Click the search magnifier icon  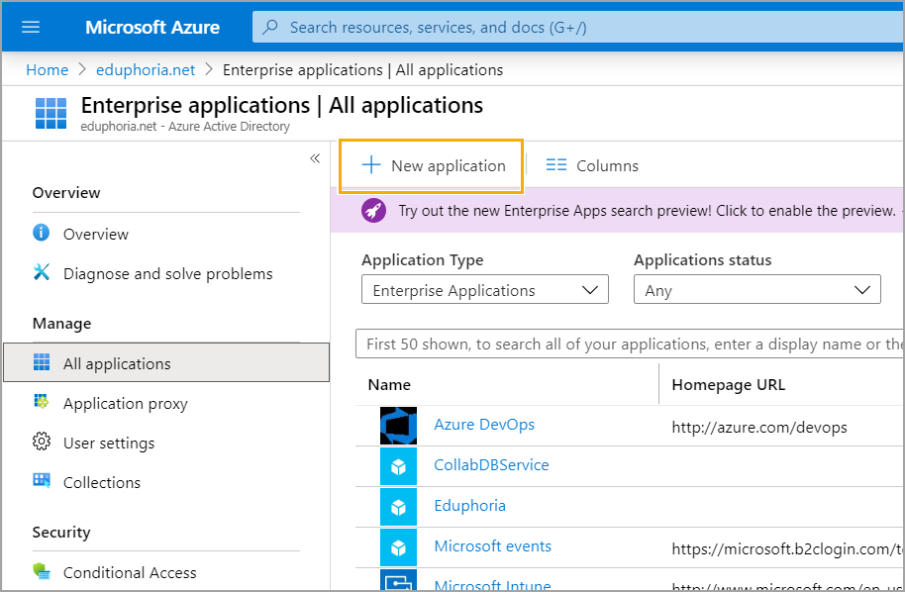tap(270, 27)
